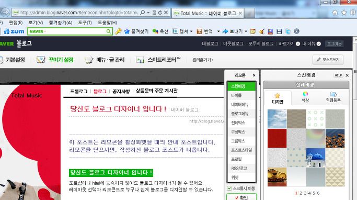Expand the 캡쳐 dropdown arrow
Viewport: 357px width, 200px height.
[x=191, y=31]
